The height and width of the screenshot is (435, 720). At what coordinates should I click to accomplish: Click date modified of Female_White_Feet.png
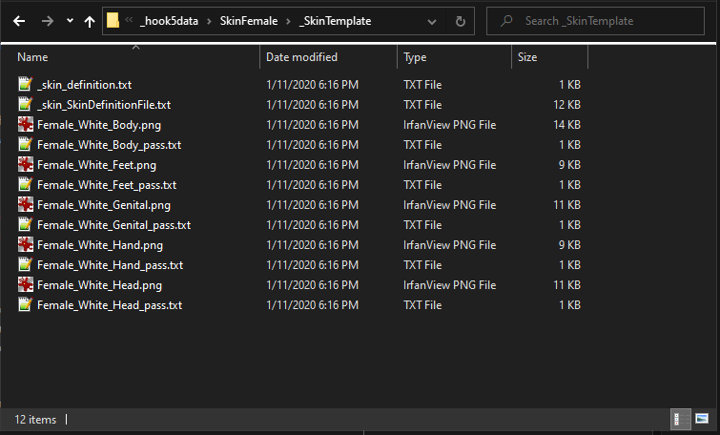(x=312, y=165)
